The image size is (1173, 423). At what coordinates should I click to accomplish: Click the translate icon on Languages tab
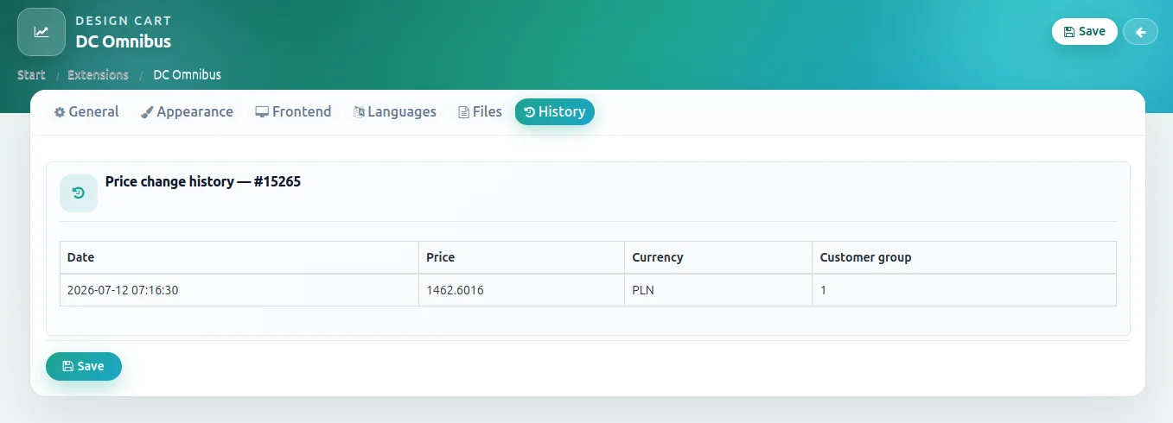[x=360, y=112]
